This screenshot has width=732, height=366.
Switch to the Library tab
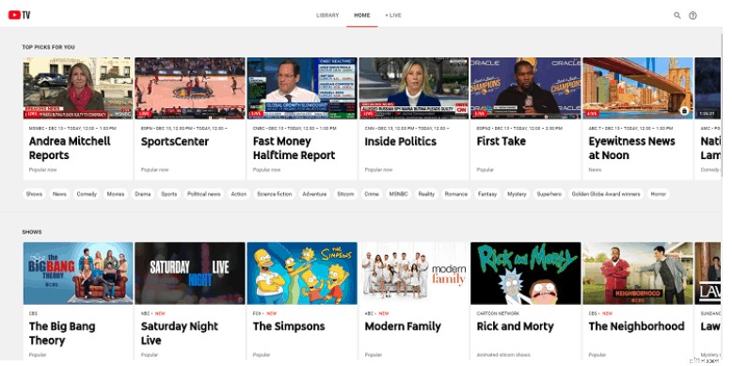point(327,15)
